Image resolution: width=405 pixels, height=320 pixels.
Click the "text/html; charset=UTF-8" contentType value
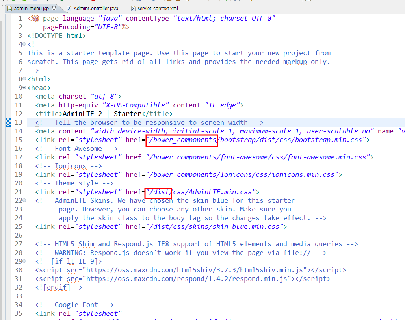pyautogui.click(x=225, y=19)
